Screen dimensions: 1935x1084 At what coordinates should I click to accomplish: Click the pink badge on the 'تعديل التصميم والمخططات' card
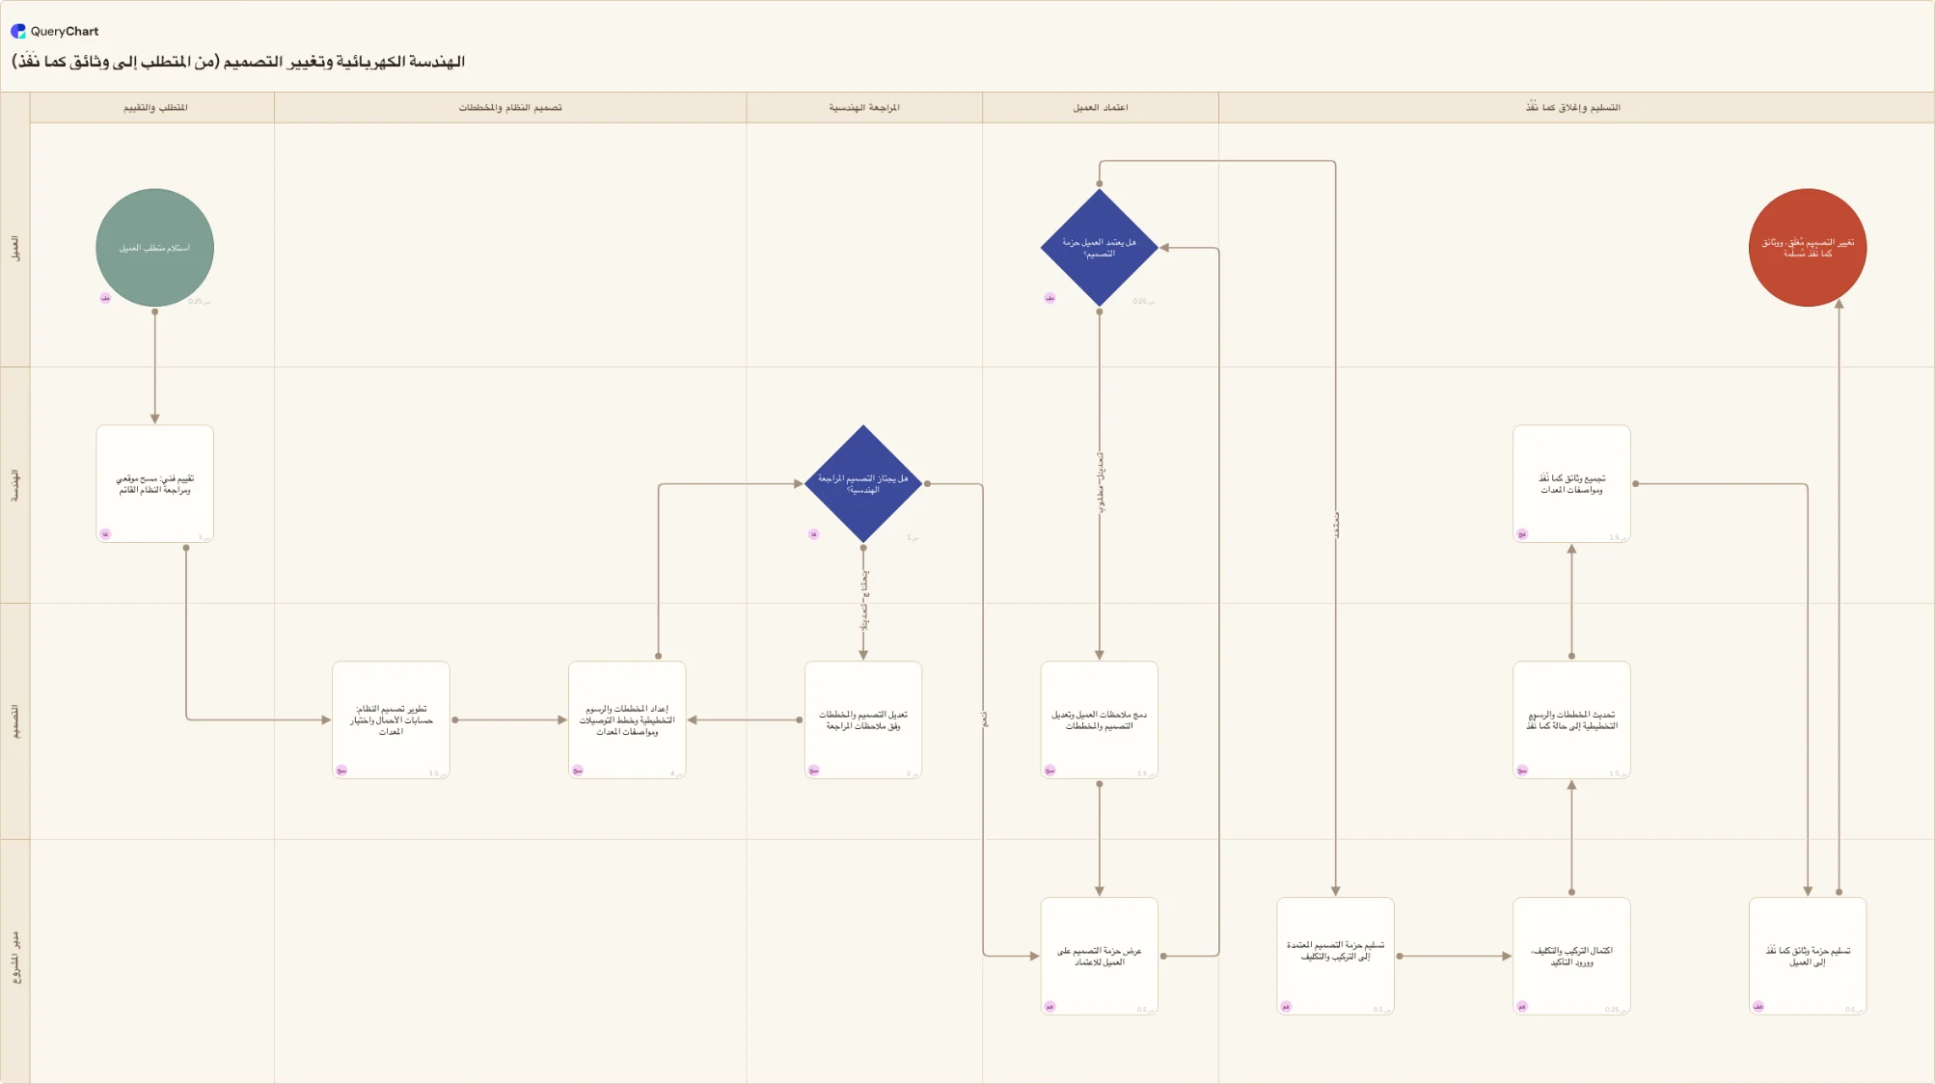pyautogui.click(x=814, y=771)
